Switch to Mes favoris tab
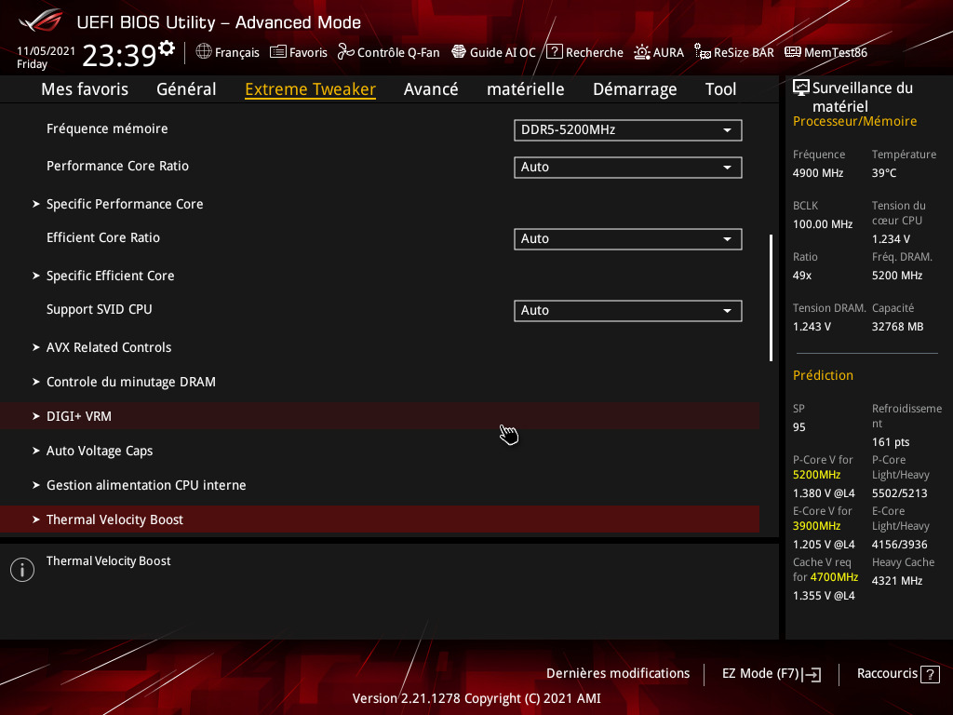Image resolution: width=953 pixels, height=715 pixels. pos(85,89)
